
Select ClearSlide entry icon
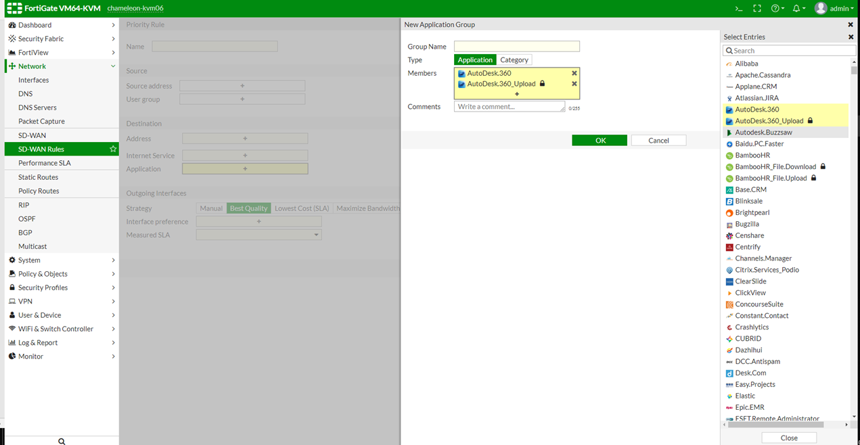click(x=729, y=281)
